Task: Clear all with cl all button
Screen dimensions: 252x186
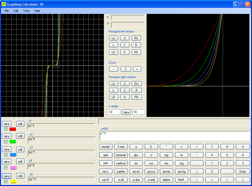Action: [121, 180]
